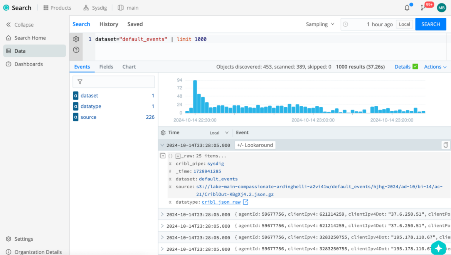
Task: Open Dashboards in sidebar
Action: pos(24,64)
